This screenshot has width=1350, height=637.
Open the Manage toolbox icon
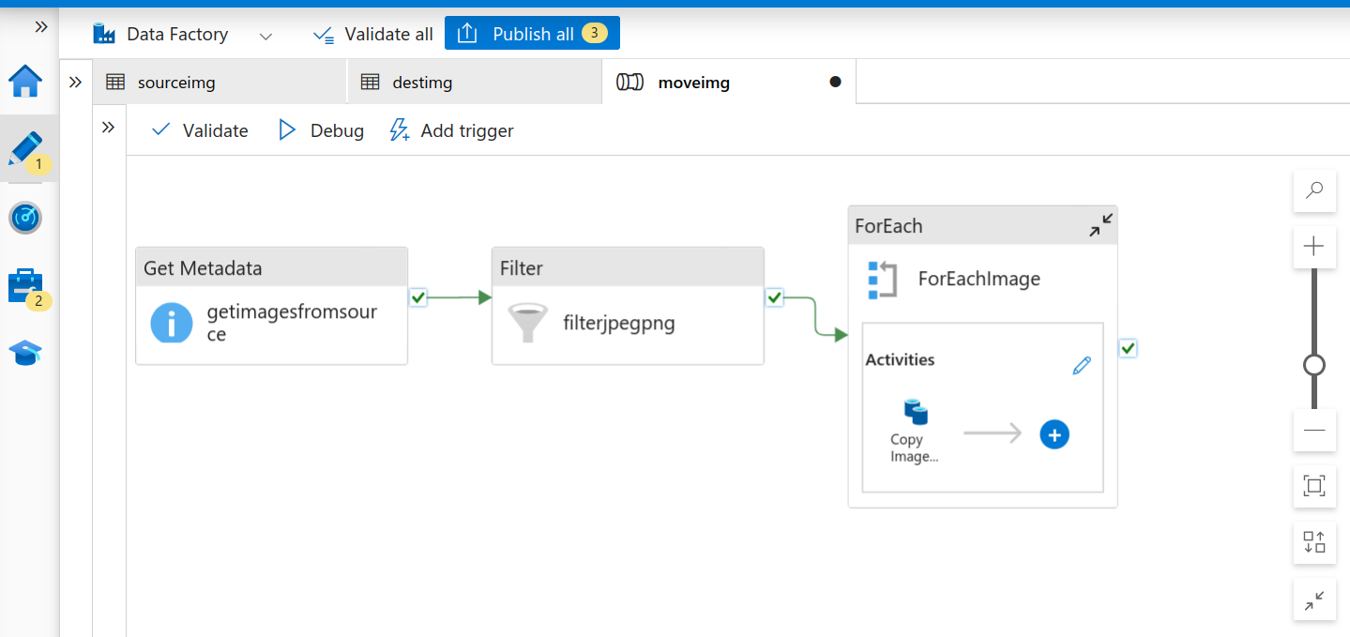25,286
